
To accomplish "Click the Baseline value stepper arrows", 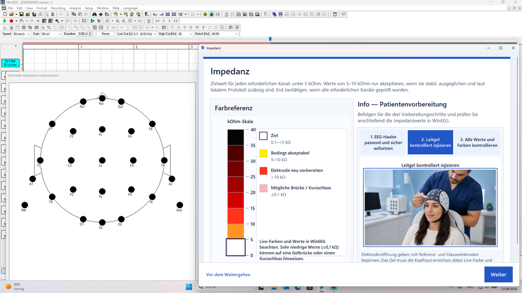I will (90, 34).
